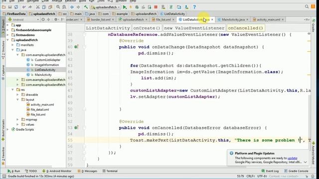This screenshot has width=319, height=179.
Task: Open the TODO tool window
Action: click(31, 171)
